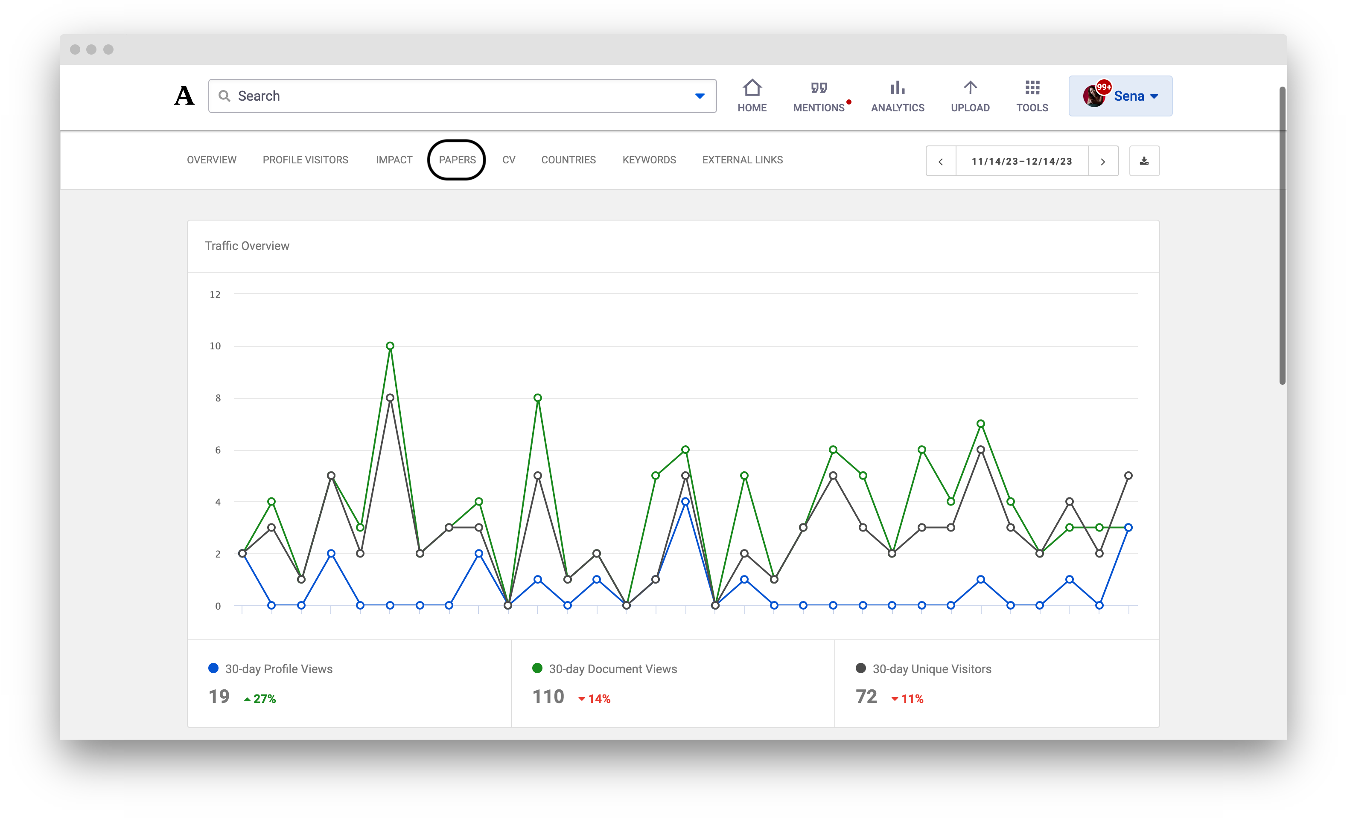Click the download report icon
This screenshot has width=1347, height=825.
pyautogui.click(x=1144, y=161)
